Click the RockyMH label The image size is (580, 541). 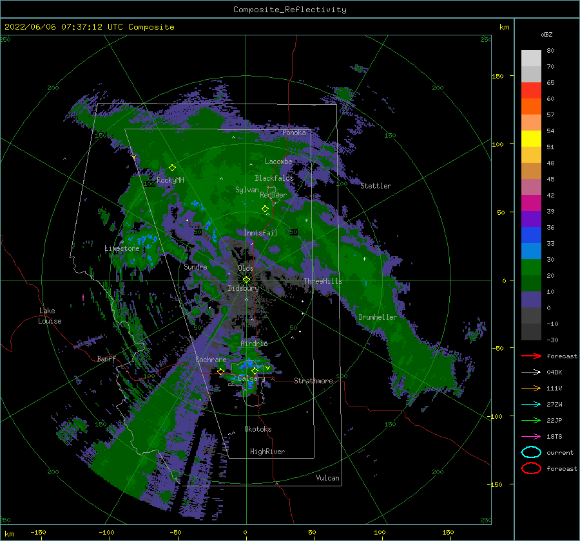pos(170,180)
